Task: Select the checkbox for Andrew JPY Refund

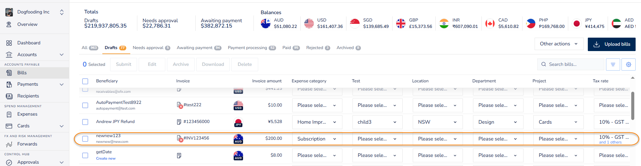Action: (x=85, y=122)
